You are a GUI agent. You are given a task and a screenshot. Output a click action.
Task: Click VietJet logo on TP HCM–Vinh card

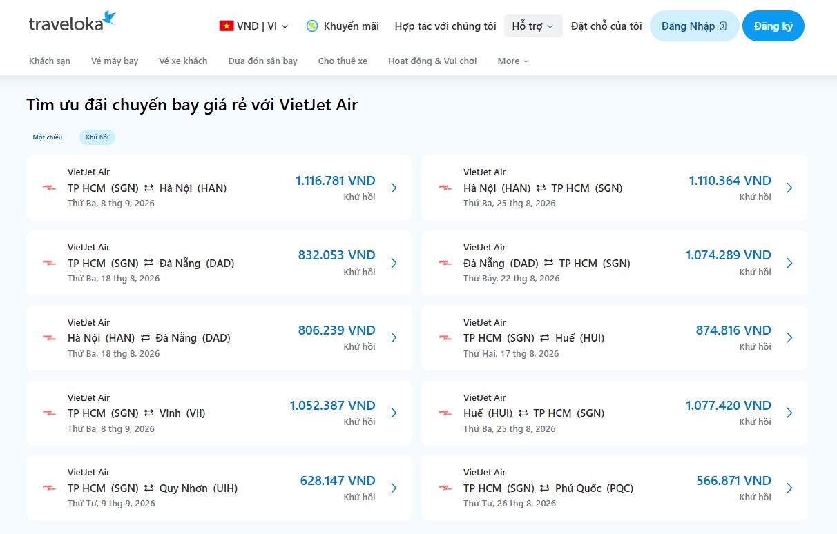(49, 413)
